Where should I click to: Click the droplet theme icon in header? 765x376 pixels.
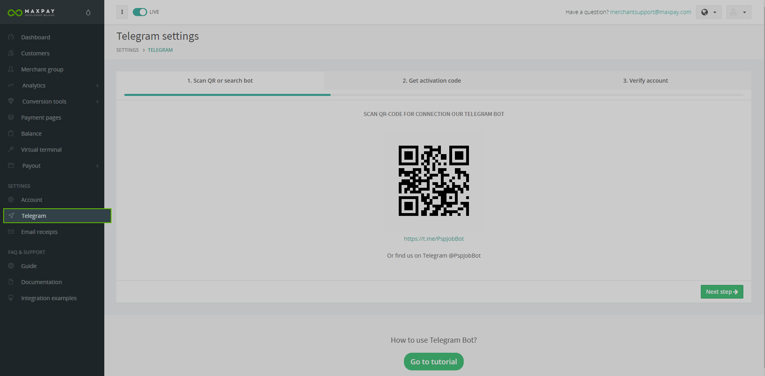click(x=88, y=12)
